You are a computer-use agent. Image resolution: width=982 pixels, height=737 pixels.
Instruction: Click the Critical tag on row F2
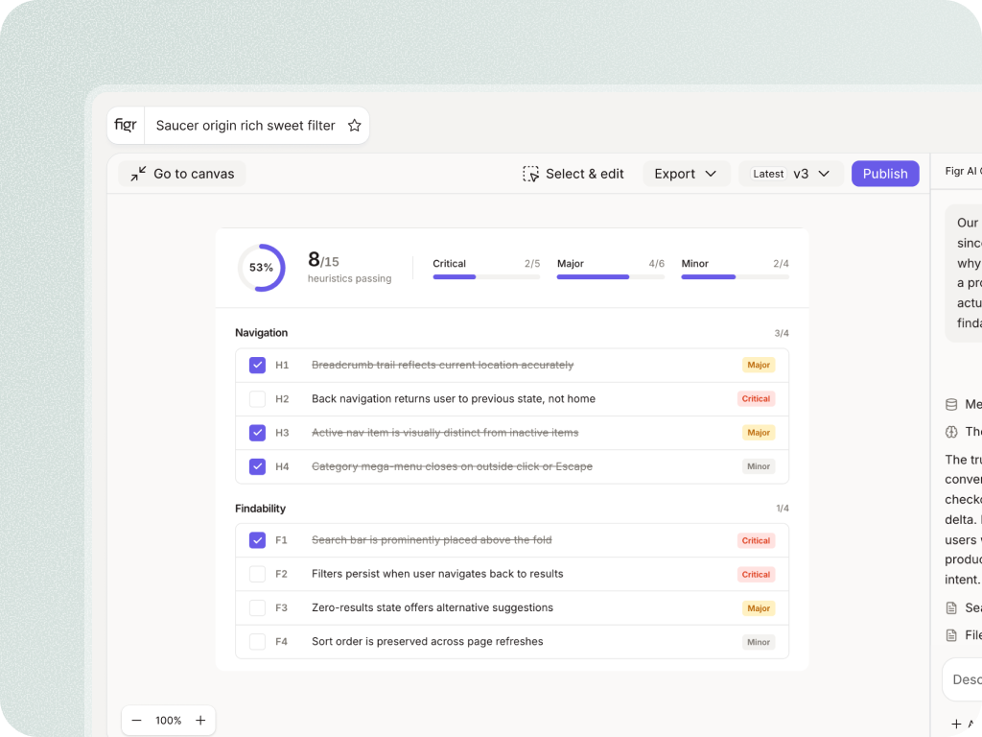756,574
